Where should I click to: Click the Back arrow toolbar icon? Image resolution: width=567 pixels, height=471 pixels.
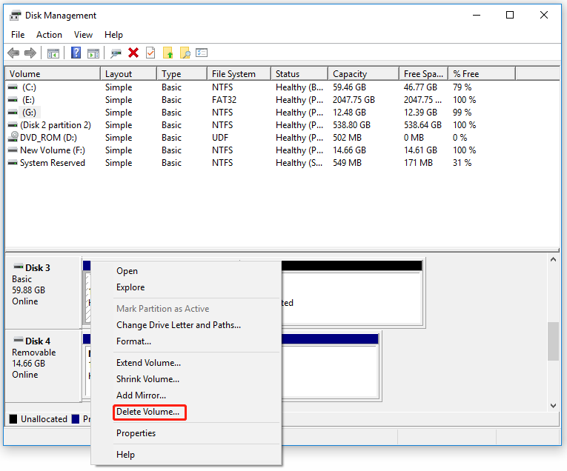coord(14,53)
